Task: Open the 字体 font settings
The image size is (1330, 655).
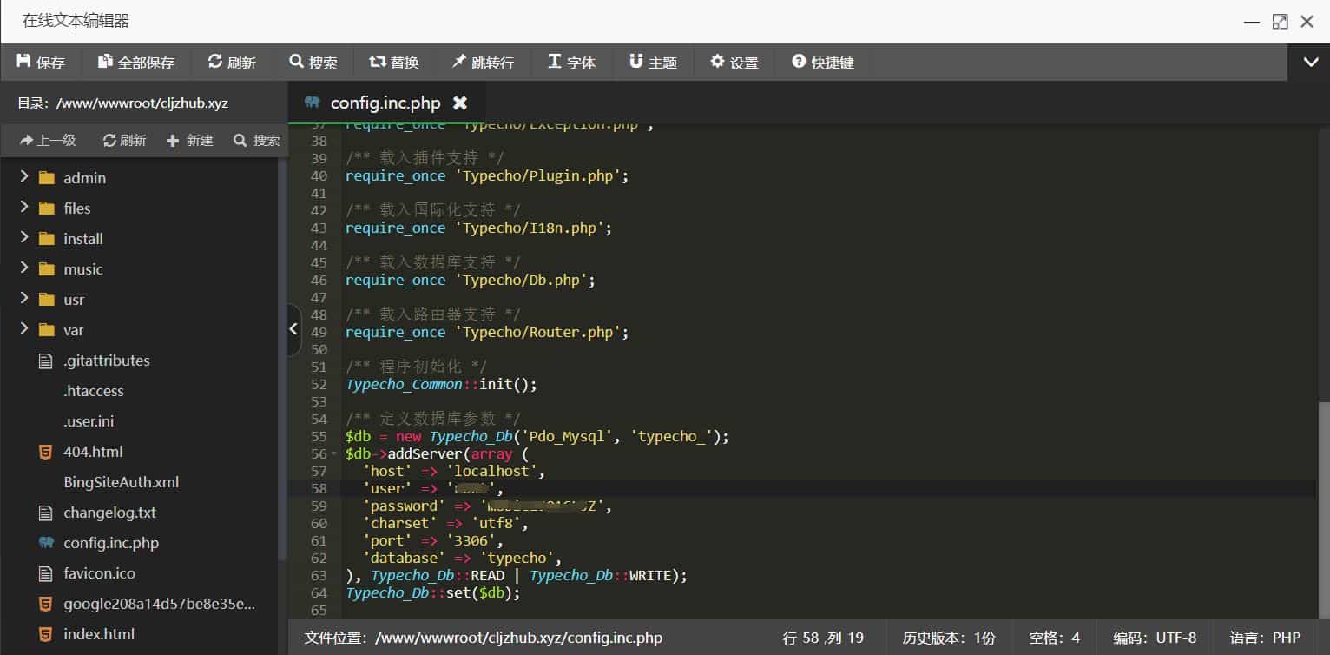Action: click(571, 63)
